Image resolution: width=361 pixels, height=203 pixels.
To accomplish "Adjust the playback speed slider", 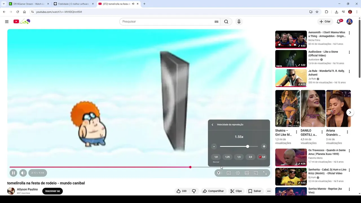I will point(239,146).
